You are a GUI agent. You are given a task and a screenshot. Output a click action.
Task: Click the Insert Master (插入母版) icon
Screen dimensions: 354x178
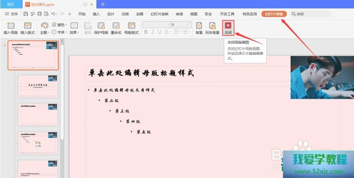[x=10, y=26]
